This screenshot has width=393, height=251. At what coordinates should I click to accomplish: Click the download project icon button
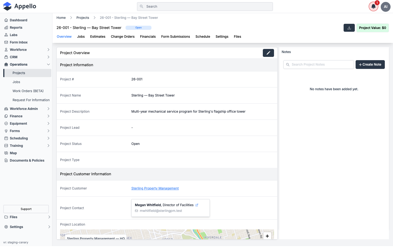click(x=349, y=28)
